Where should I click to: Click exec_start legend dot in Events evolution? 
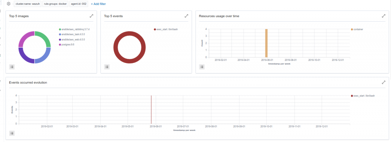[352, 96]
